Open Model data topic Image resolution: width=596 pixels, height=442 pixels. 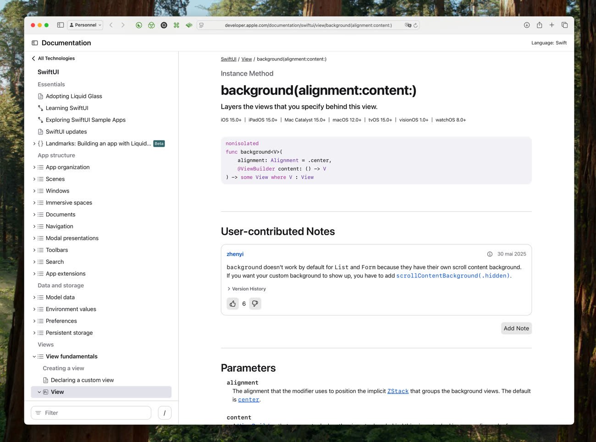pyautogui.click(x=60, y=298)
